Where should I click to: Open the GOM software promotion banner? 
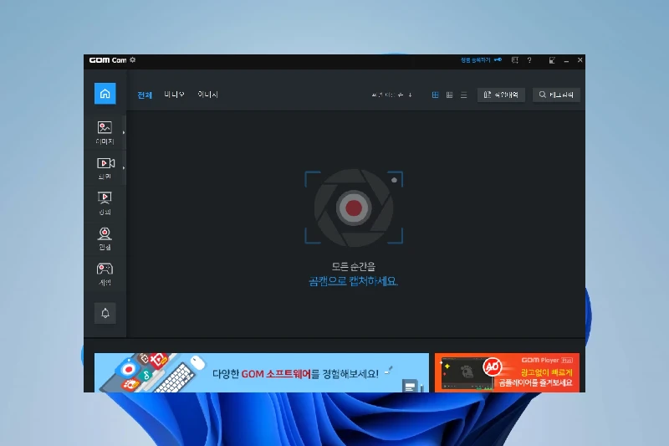262,372
